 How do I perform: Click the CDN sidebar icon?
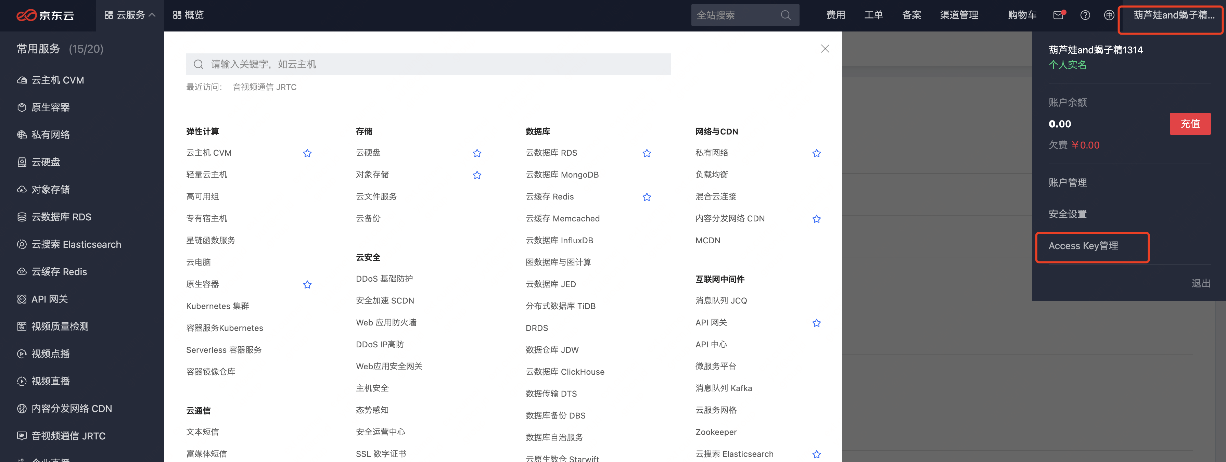coord(22,409)
